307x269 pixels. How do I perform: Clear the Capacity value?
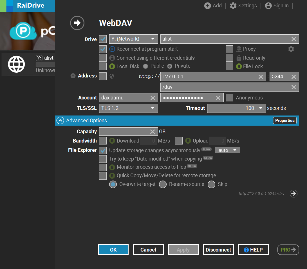[153, 132]
